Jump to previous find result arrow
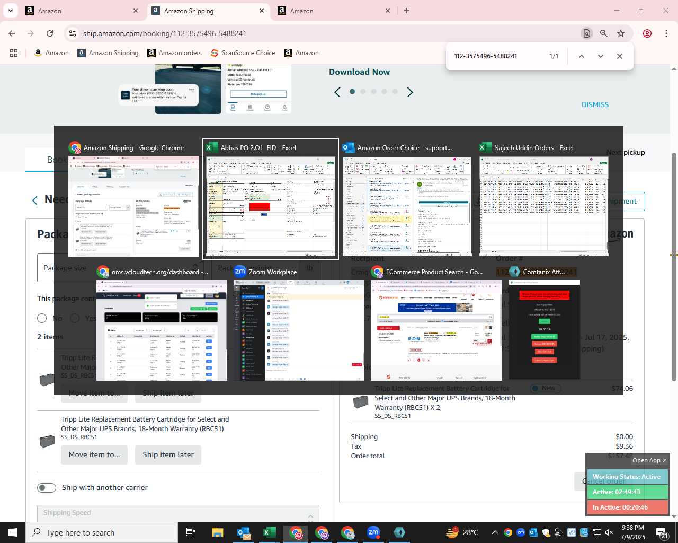Screen dimensions: 678x543 [x=582, y=56]
